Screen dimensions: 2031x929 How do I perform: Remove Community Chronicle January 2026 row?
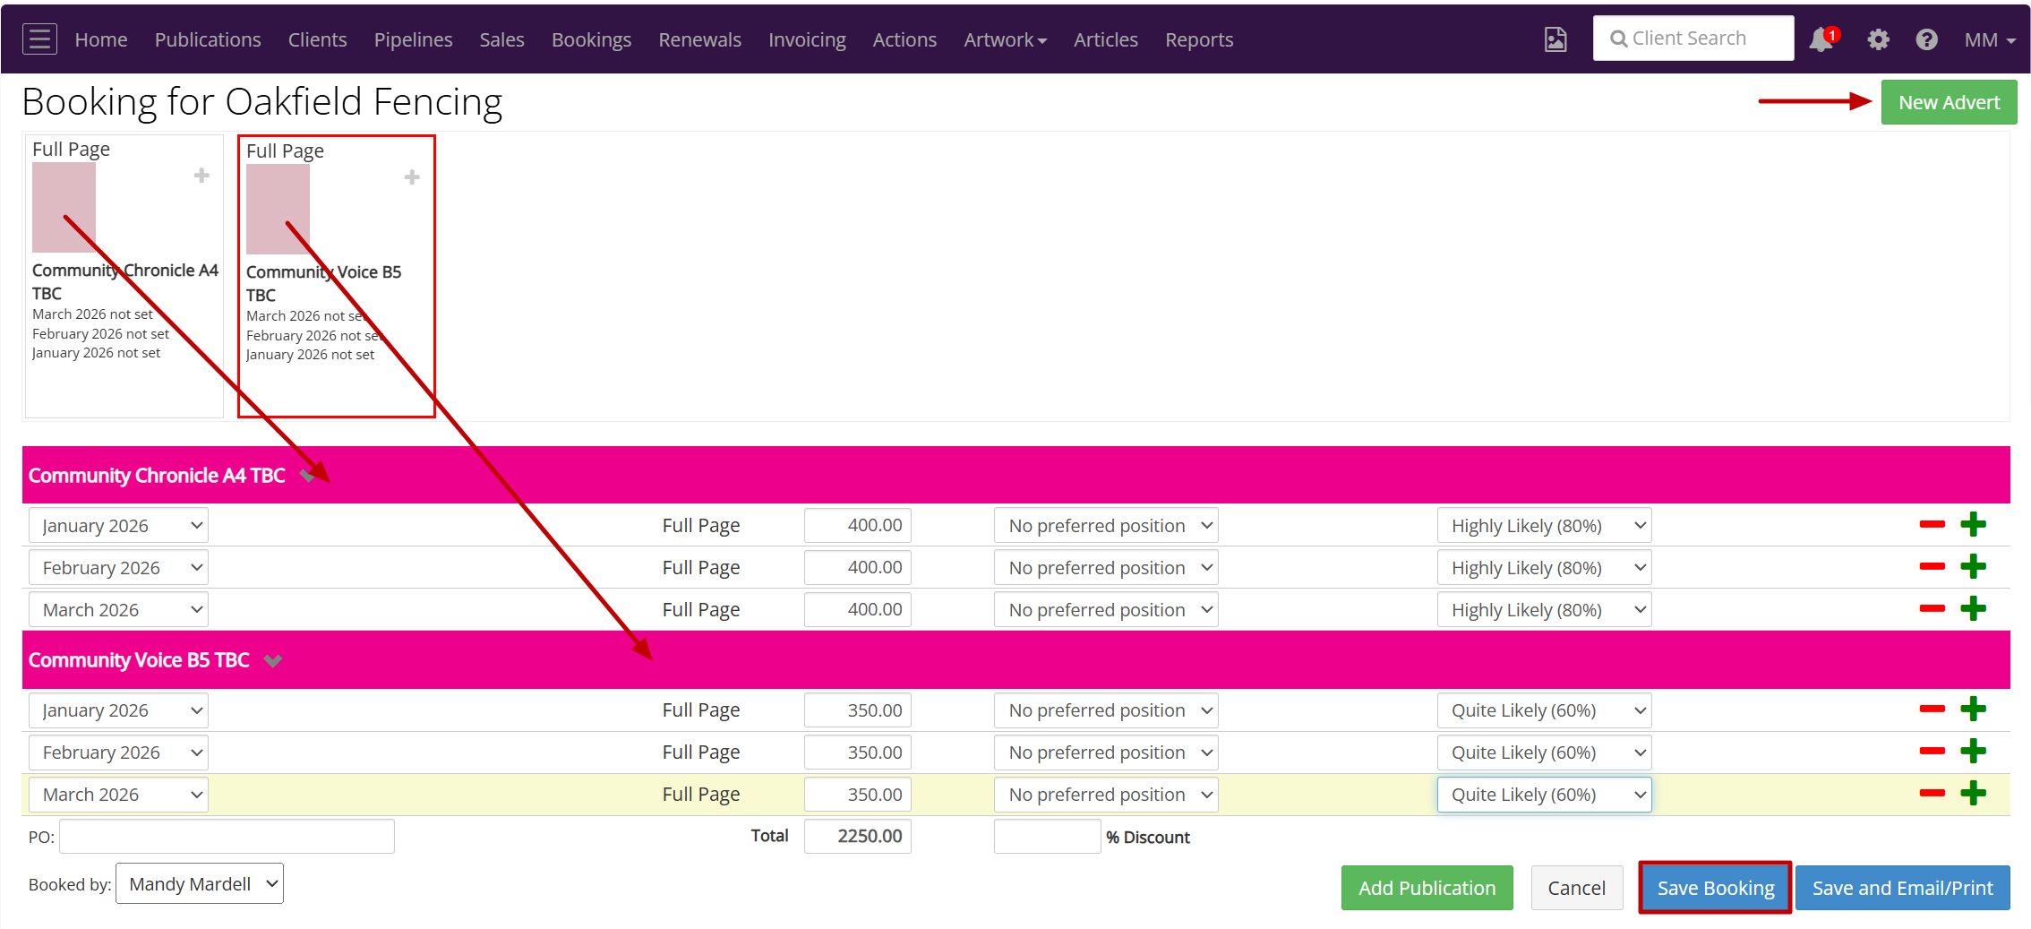pyautogui.click(x=1932, y=525)
